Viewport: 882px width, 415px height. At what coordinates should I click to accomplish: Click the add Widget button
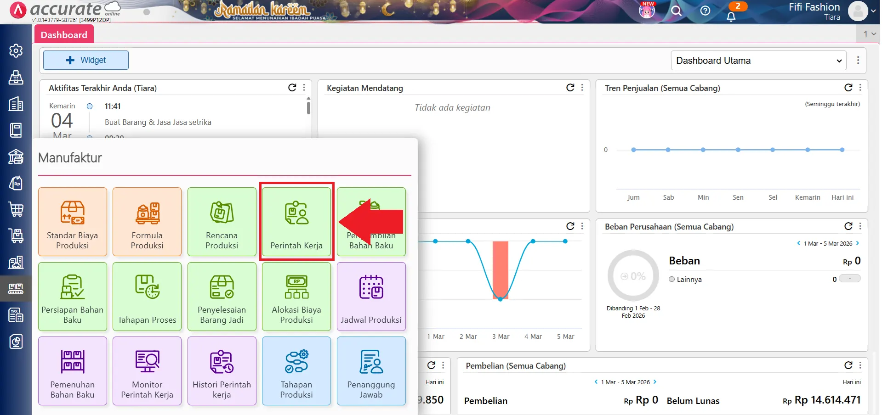86,60
